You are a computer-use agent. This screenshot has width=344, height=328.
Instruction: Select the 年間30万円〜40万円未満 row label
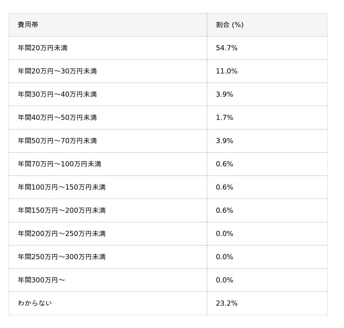pos(57,95)
